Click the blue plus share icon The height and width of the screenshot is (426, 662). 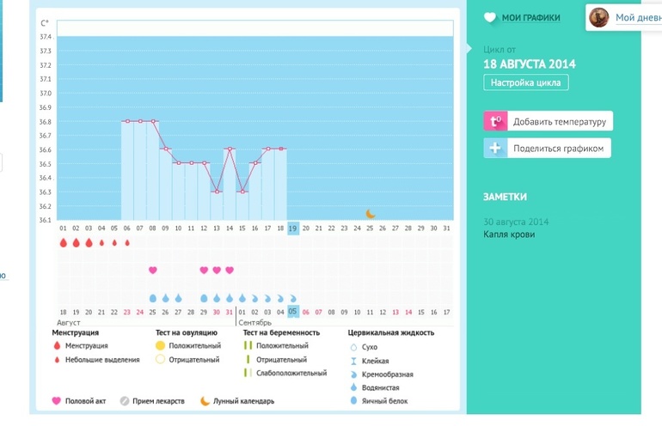[495, 149]
